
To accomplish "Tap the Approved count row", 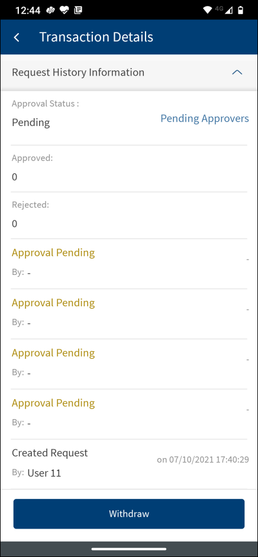I will pyautogui.click(x=129, y=169).
